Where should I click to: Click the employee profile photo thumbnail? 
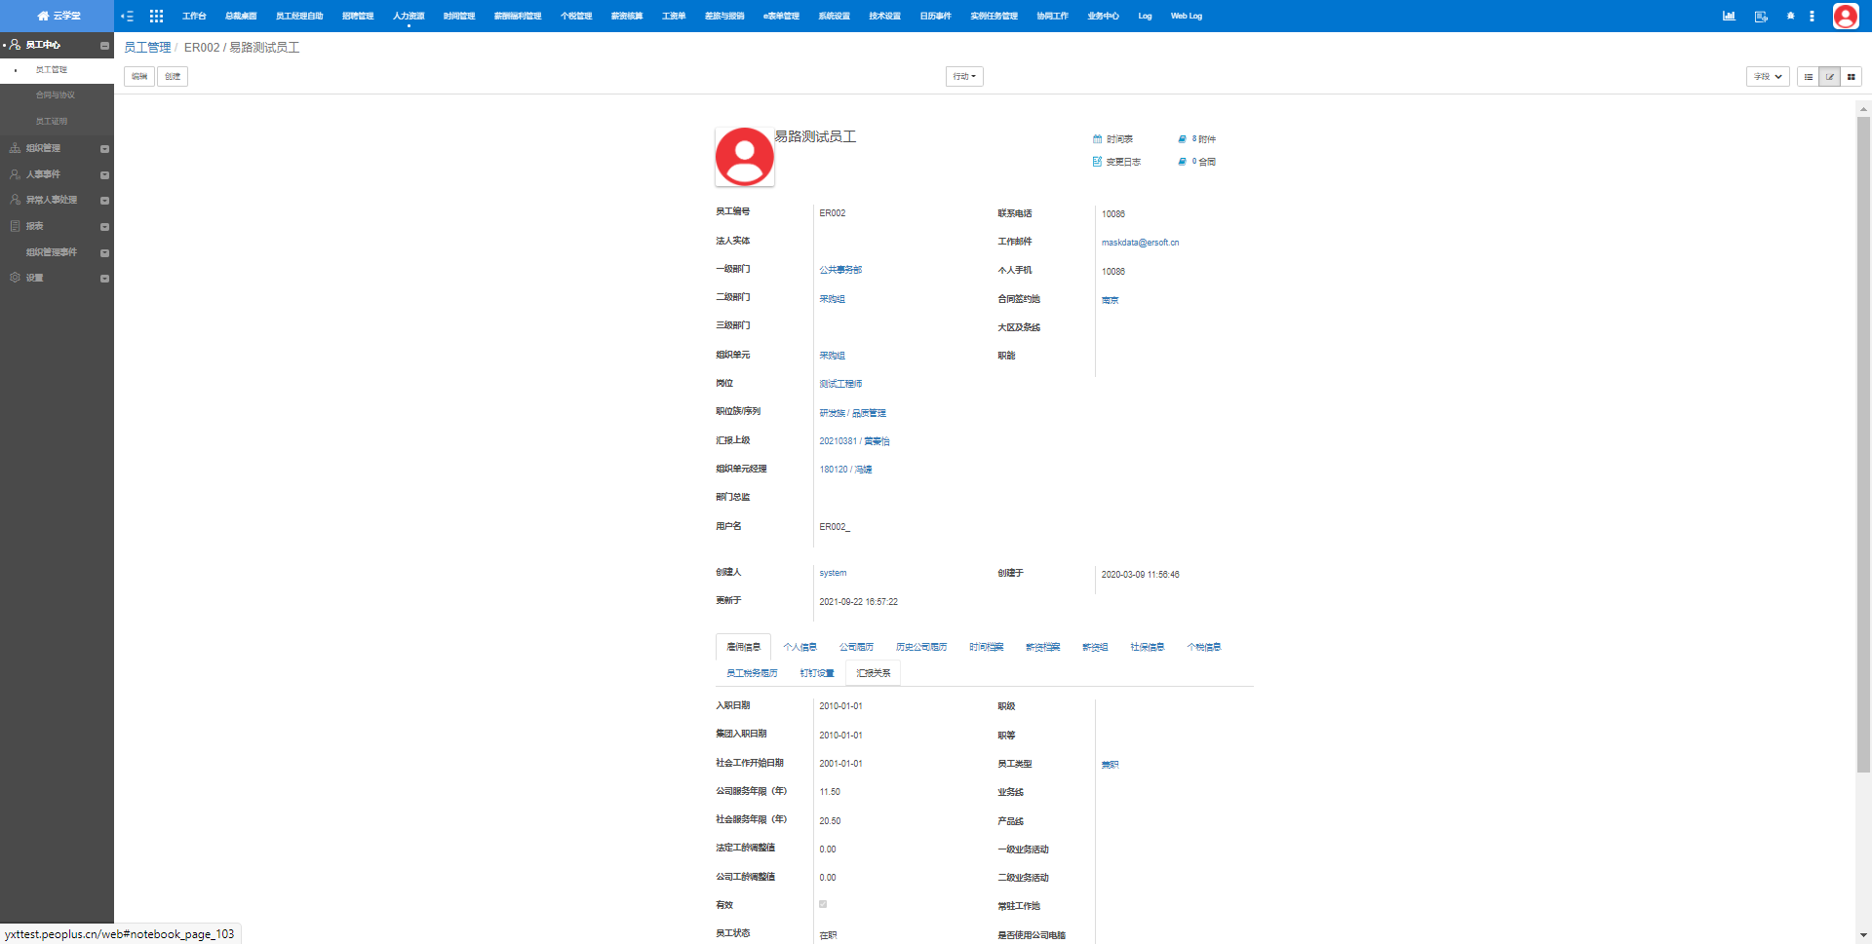pyautogui.click(x=745, y=157)
